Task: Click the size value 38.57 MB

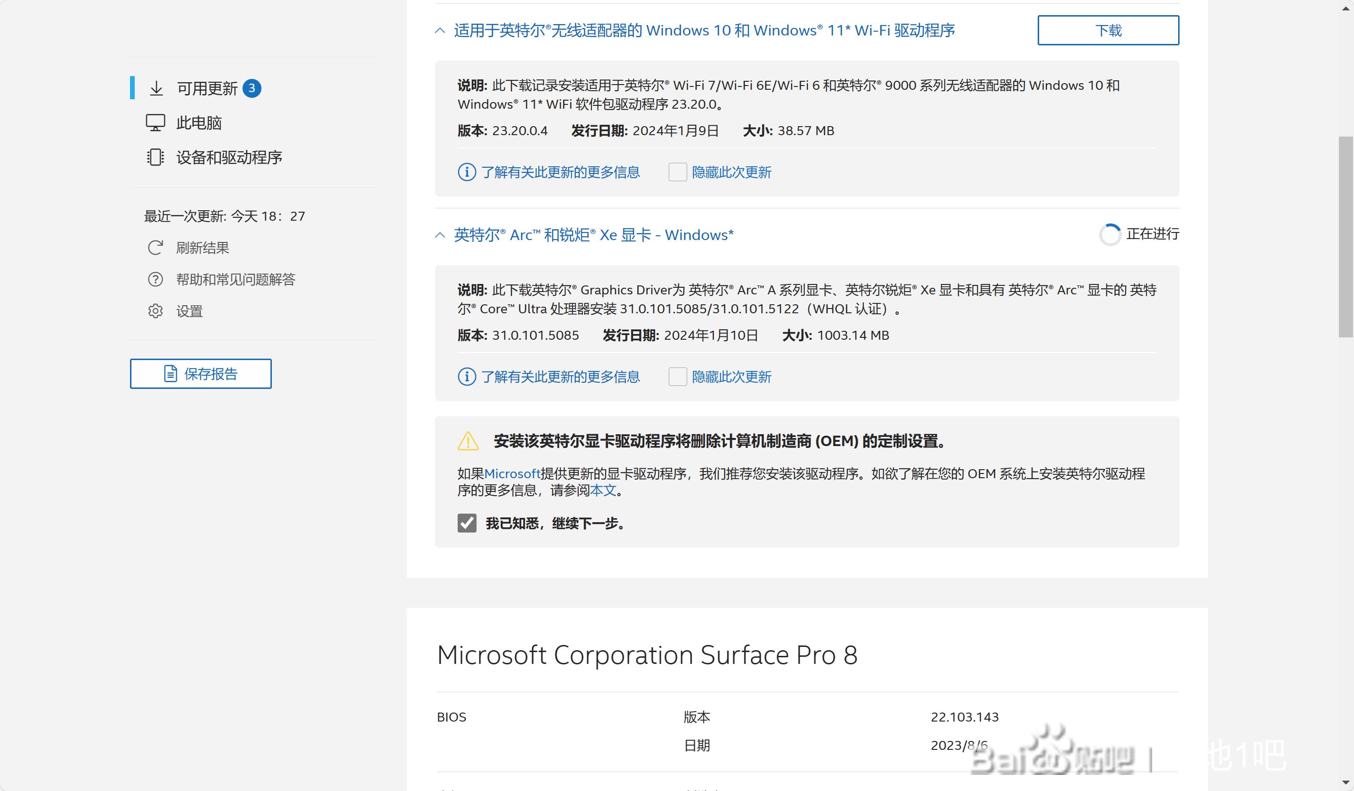Action: tap(806, 131)
